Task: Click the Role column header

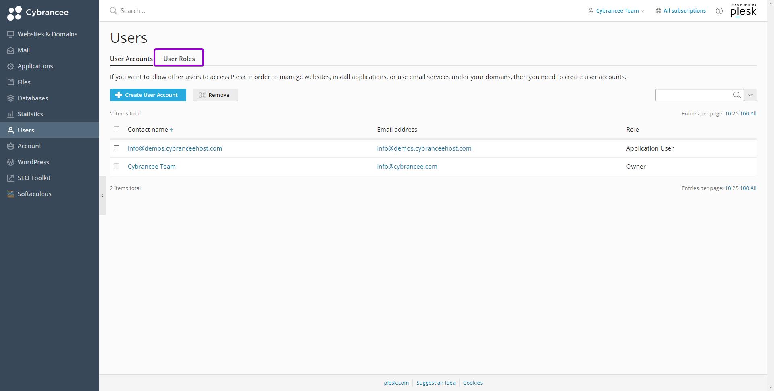Action: pyautogui.click(x=632, y=130)
